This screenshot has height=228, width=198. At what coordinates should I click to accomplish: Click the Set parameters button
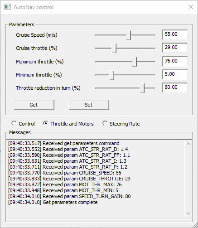tap(89, 105)
